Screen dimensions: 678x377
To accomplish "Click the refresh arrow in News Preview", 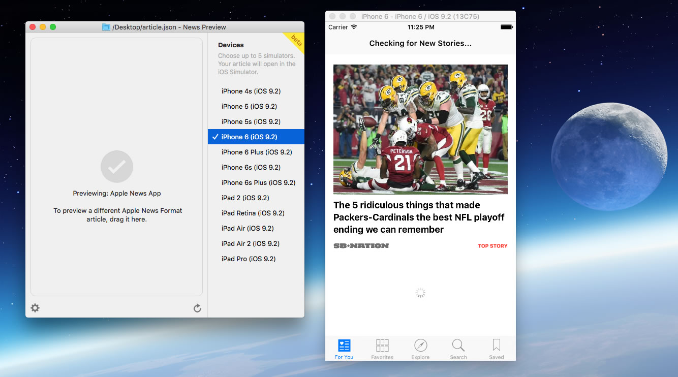I will pos(197,308).
